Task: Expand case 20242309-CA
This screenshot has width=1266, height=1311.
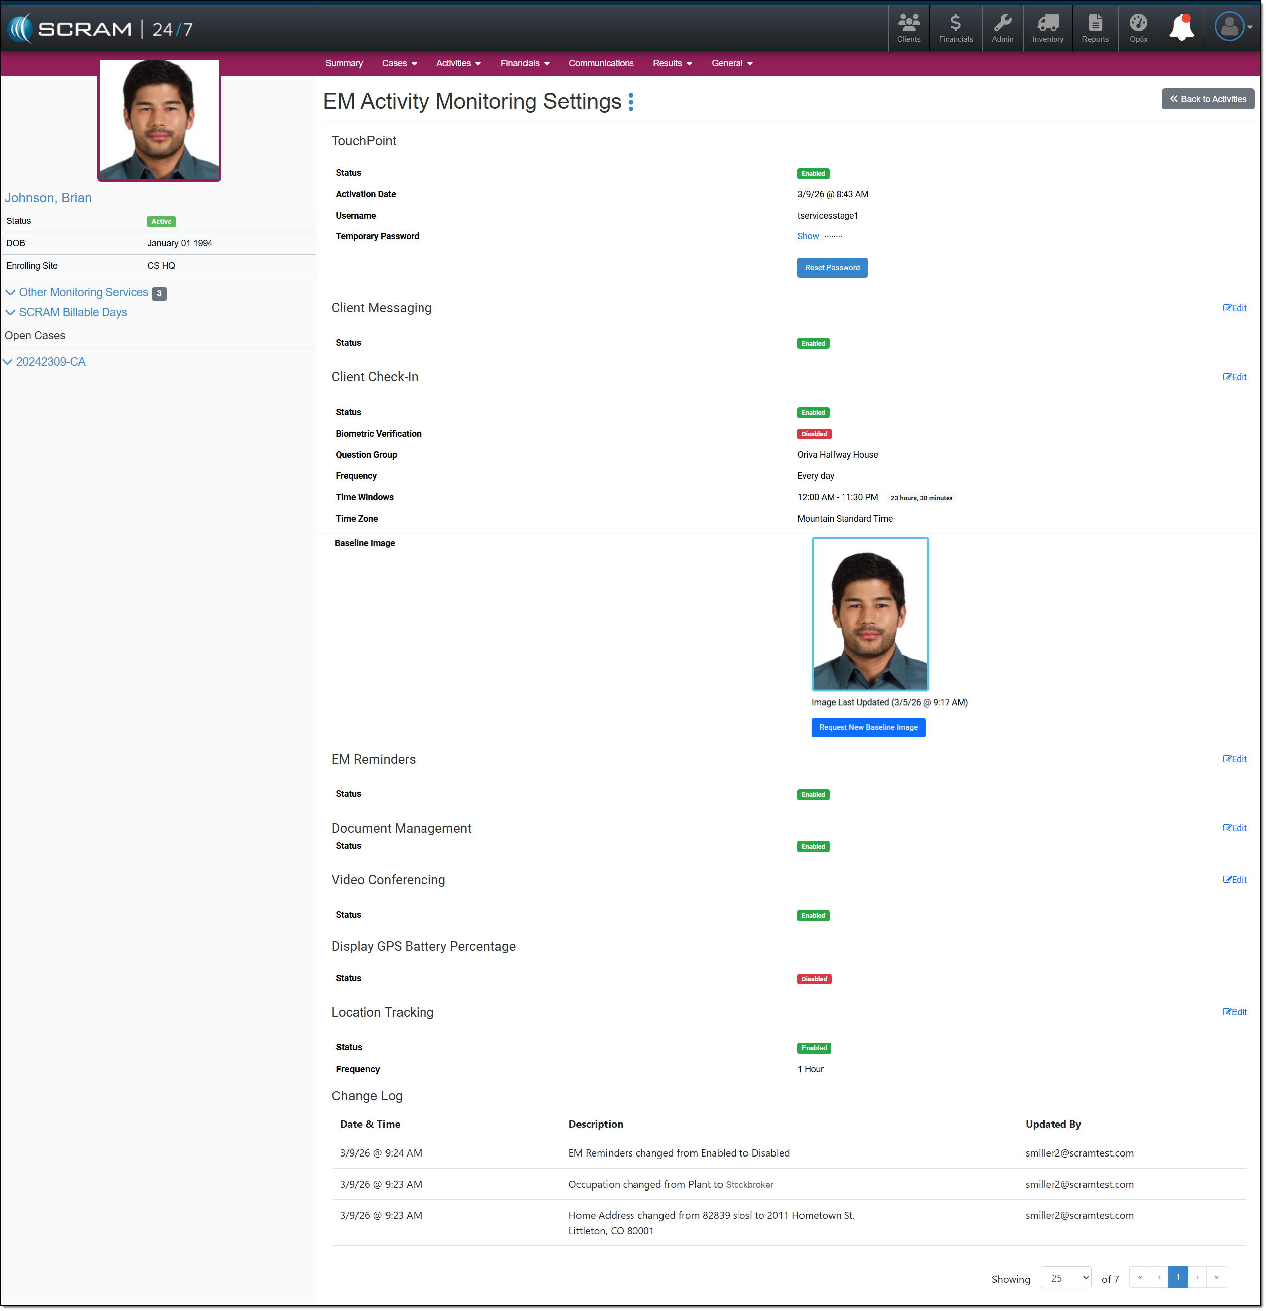Action: [50, 362]
